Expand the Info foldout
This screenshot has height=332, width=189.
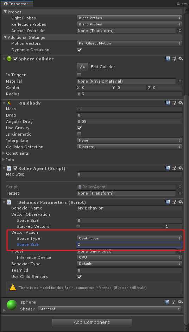click(4, 159)
